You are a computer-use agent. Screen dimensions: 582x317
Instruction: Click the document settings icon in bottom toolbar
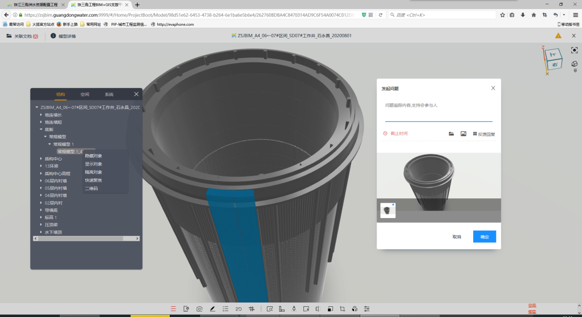(186, 309)
